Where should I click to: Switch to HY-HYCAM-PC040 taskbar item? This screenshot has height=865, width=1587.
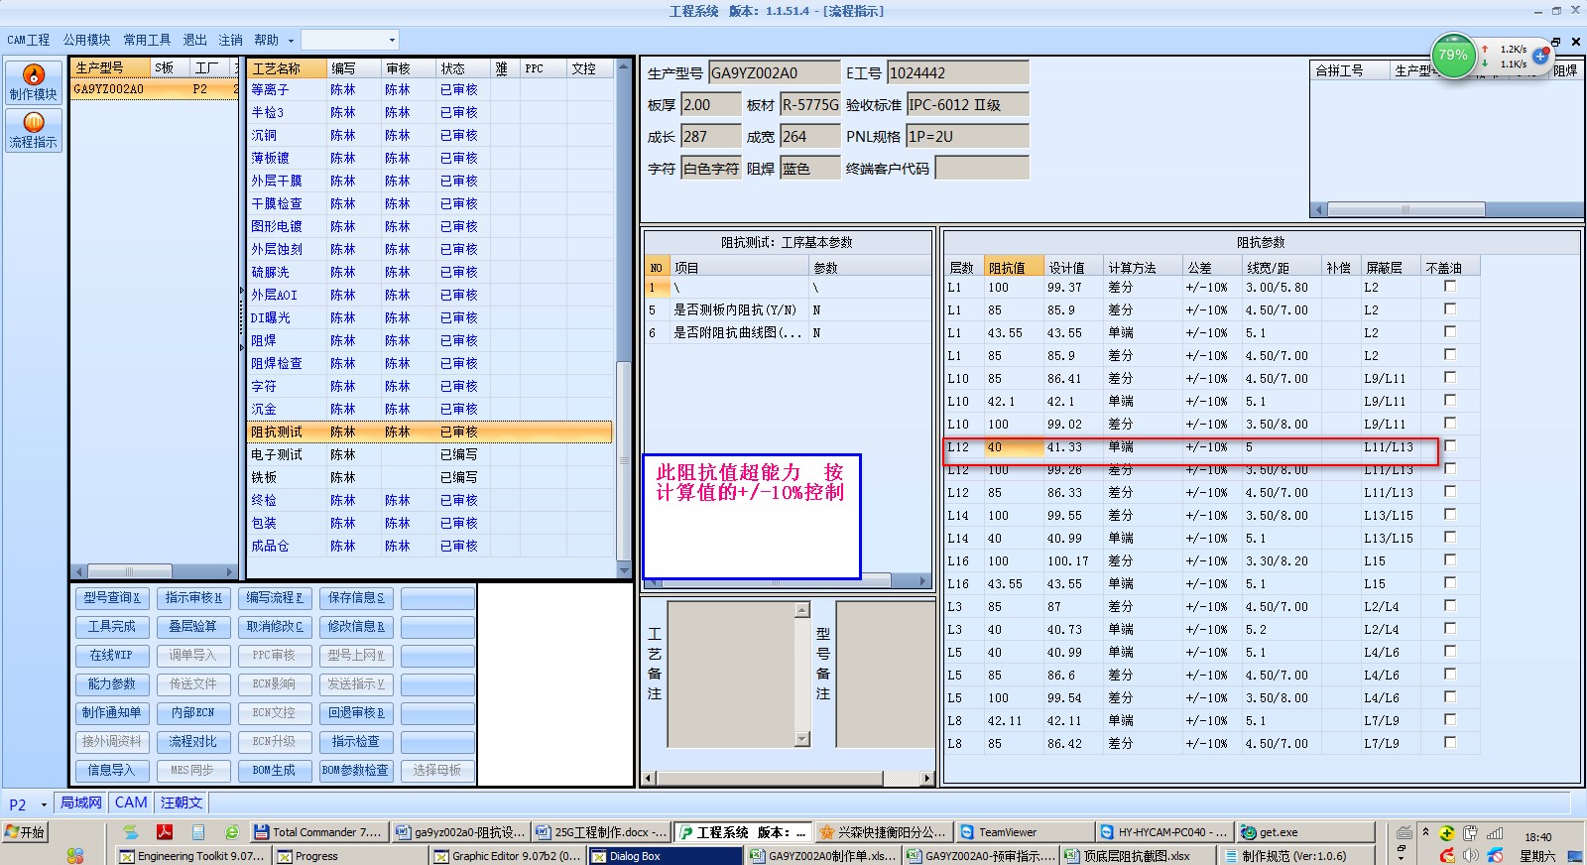tap(1163, 832)
